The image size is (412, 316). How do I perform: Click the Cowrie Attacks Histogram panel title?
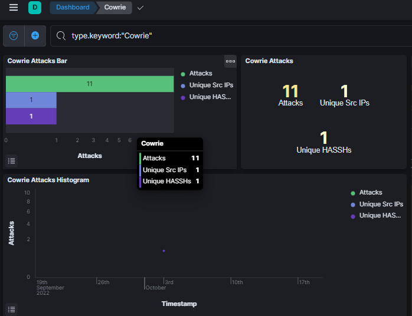coord(48,180)
